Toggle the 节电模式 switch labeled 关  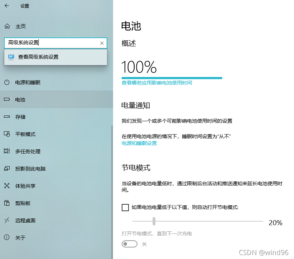[130, 244]
